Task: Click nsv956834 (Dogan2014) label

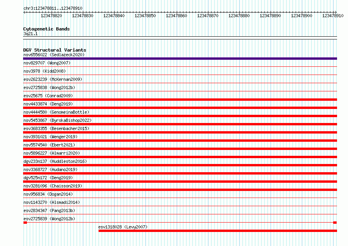Action: pyautogui.click(x=48, y=194)
